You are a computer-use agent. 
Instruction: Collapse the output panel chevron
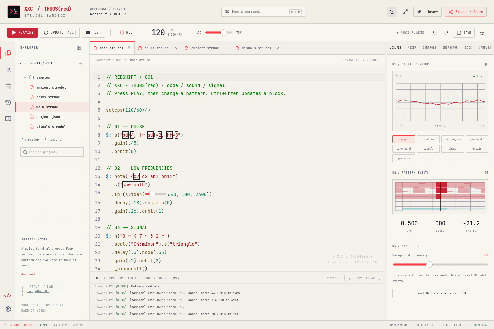380,278
